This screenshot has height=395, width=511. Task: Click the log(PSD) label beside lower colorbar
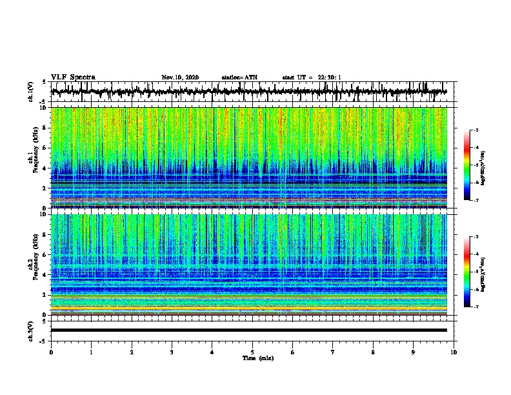point(483,275)
